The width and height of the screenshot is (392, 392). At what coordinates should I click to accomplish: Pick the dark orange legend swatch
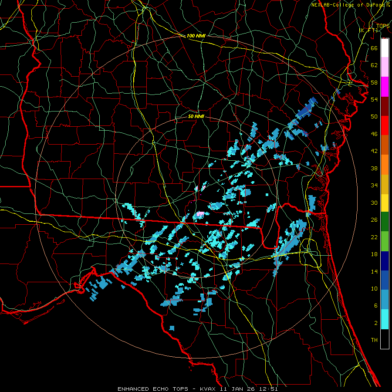[x=385, y=145]
